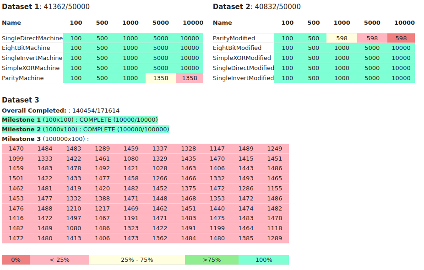Click the ParityModified row name
Viewport: 424px width, 270px height.
[x=234, y=38]
